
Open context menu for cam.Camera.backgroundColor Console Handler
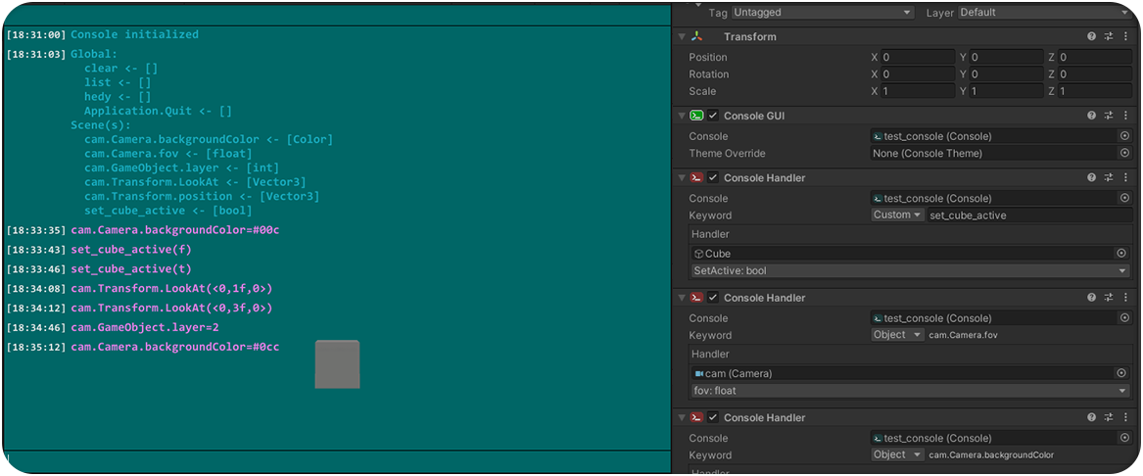pyautogui.click(x=1125, y=417)
